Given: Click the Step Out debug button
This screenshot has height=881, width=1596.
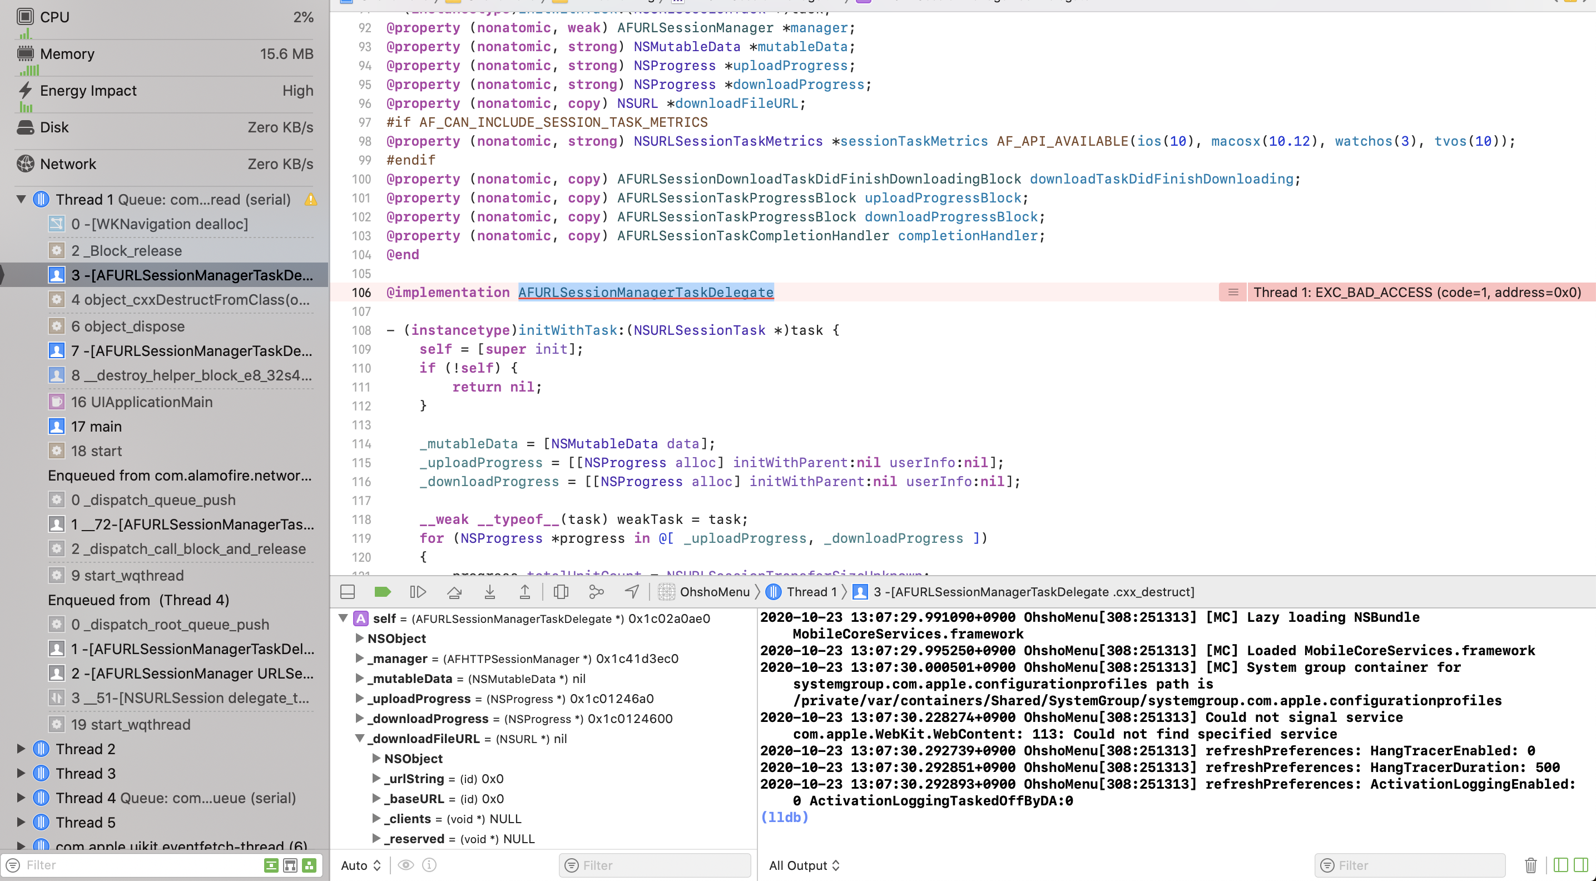Looking at the screenshot, I should point(525,592).
